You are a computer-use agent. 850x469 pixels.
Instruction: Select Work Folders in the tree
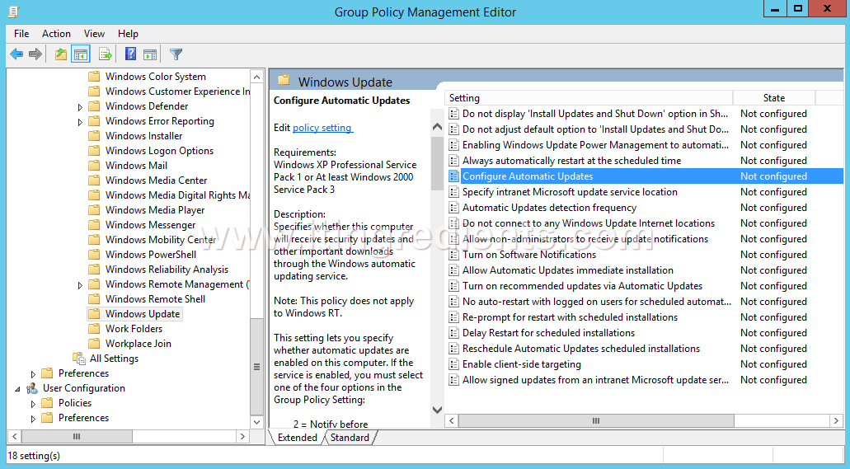(134, 329)
